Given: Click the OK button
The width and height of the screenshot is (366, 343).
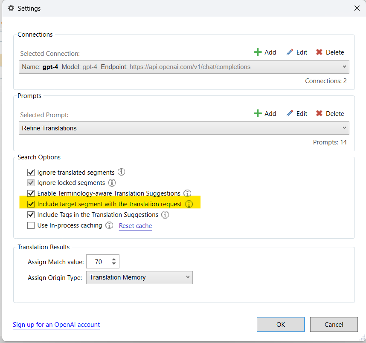Looking at the screenshot, I should 281,324.
